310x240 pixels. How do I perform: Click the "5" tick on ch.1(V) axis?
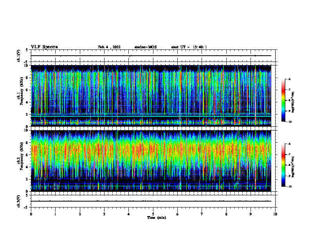click(27, 50)
